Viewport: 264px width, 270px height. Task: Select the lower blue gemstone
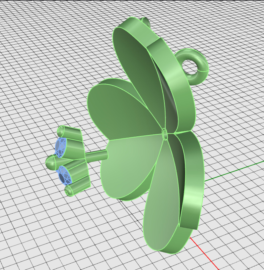coord(64,176)
